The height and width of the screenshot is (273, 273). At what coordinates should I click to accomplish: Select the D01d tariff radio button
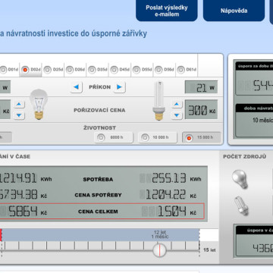3,70
